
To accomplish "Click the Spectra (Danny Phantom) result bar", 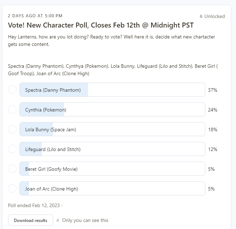I will tap(112, 90).
